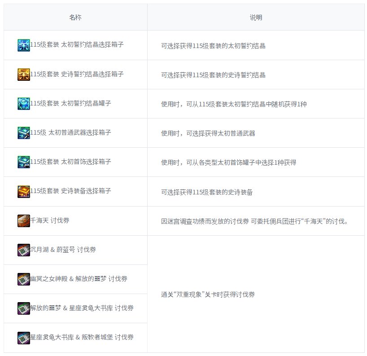Screen dimensions: 367x356
Task: Click description 可选择获得115级套装的史诗装备
Action: 207,192
